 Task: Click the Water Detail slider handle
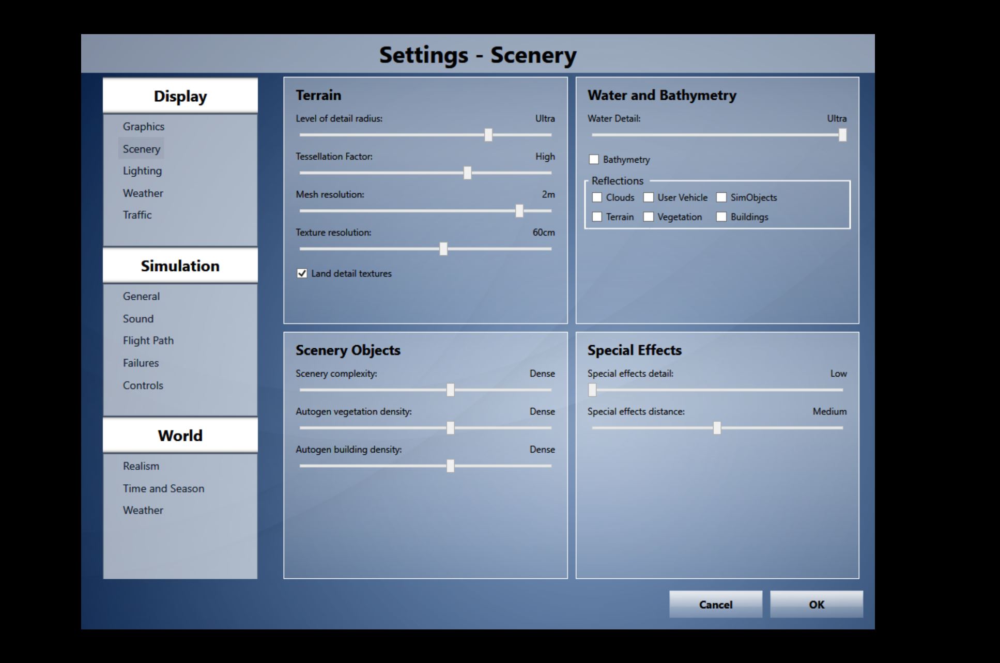tap(842, 135)
